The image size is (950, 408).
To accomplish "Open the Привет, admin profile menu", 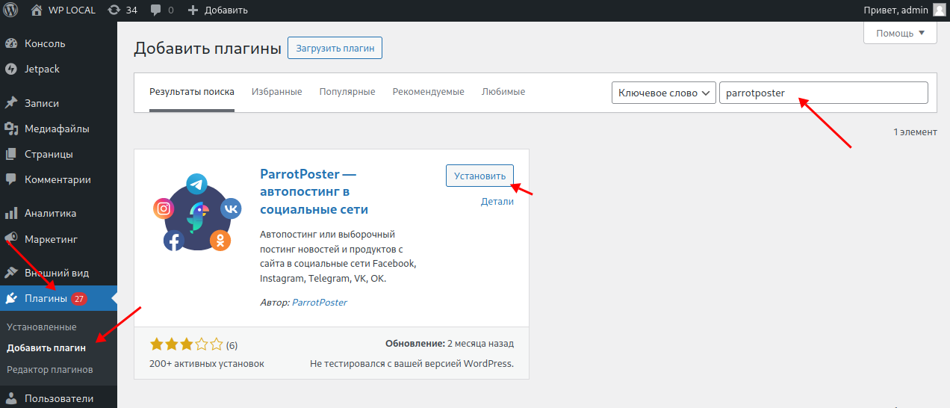I will click(904, 10).
